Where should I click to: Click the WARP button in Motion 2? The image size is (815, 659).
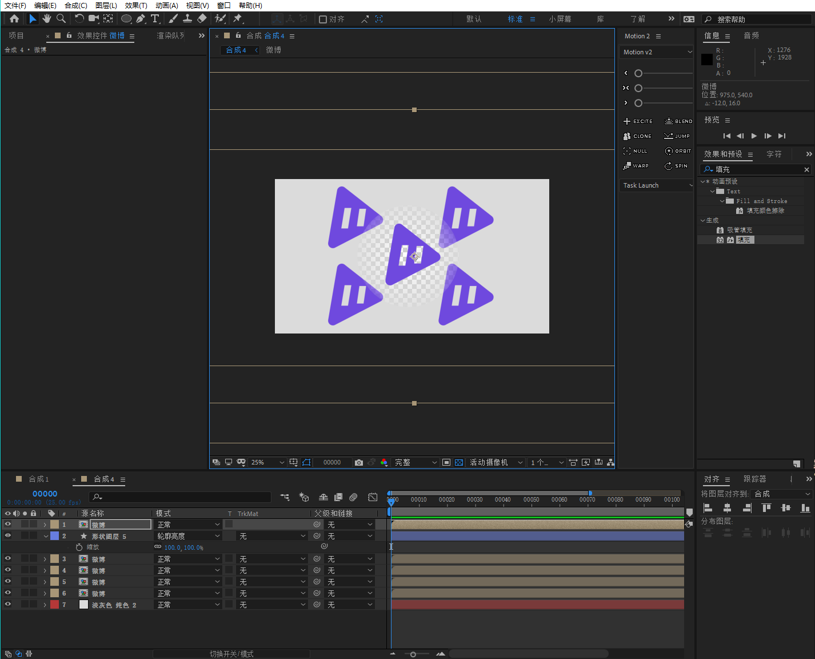636,166
